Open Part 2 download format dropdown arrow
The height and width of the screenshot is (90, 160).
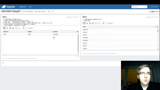tap(106, 23)
